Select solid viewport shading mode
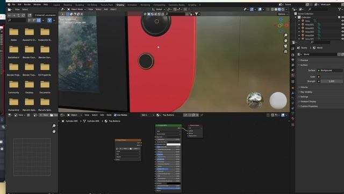Viewport: 344px width, 194px height. point(276,10)
